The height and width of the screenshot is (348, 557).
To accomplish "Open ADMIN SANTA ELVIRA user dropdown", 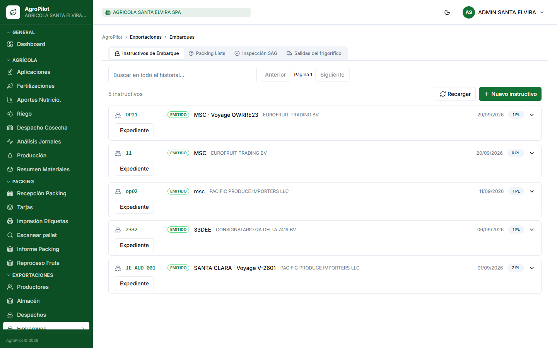I will (x=504, y=12).
